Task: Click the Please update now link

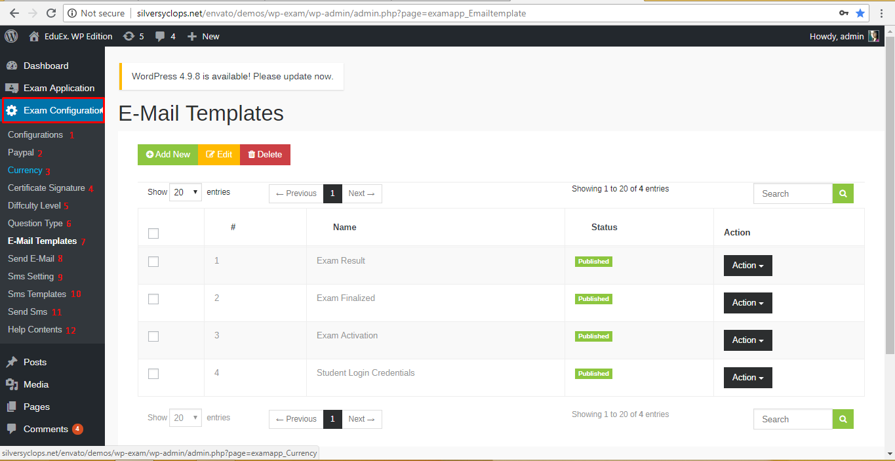Action: point(293,76)
